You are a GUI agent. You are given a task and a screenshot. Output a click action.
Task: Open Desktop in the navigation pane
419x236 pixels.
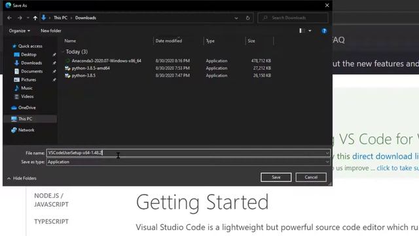pos(29,54)
